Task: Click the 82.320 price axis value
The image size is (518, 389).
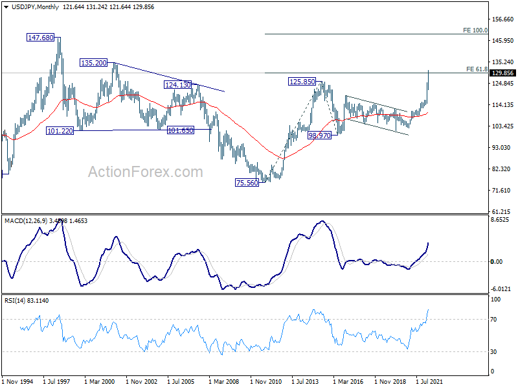Action: click(x=501, y=169)
